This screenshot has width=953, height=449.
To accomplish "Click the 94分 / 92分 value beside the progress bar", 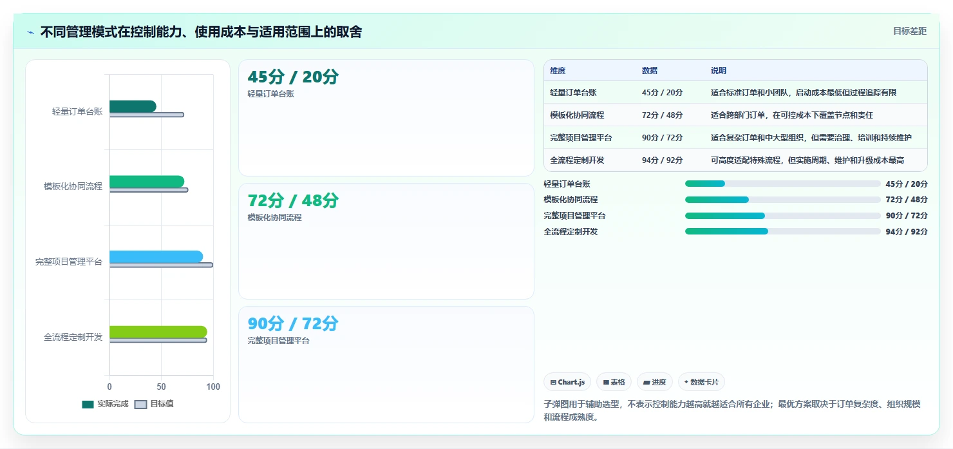I will pyautogui.click(x=907, y=232).
